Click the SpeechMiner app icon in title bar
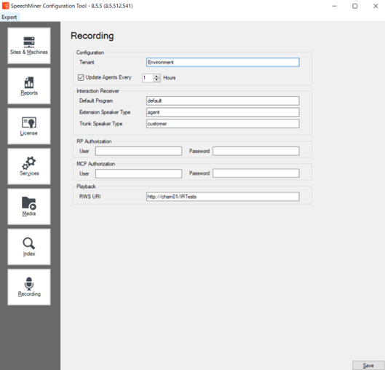Viewport: 385px width, 370px height. (5, 6)
